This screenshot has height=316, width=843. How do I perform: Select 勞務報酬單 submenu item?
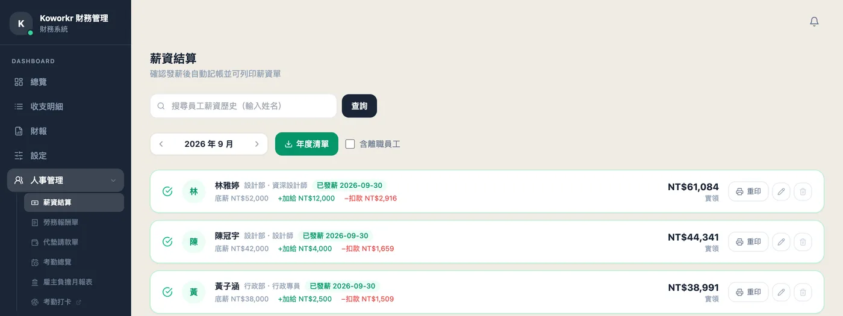tap(74, 222)
